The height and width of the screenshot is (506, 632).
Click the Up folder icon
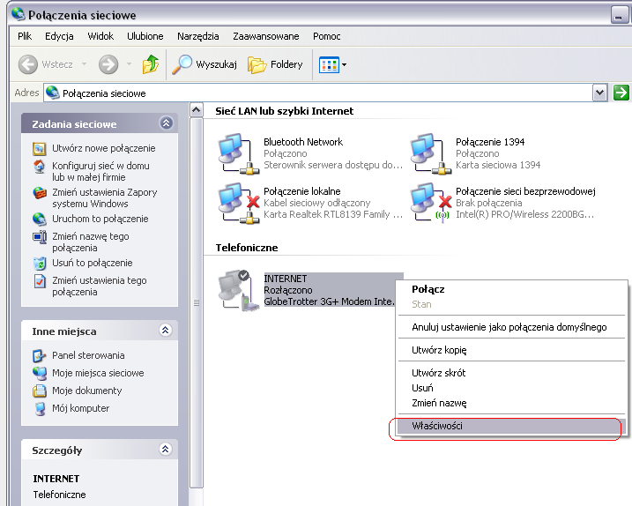pyautogui.click(x=151, y=64)
